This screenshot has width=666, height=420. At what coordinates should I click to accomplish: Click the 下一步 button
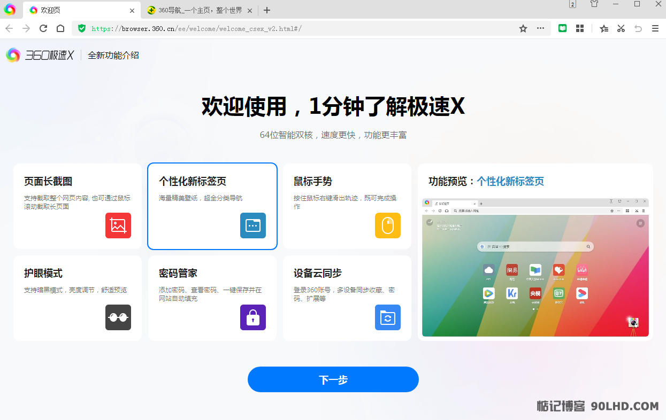tap(333, 379)
